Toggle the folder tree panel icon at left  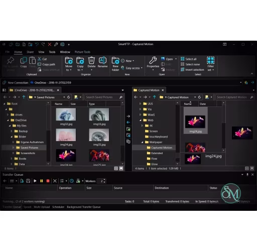click(x=5, y=90)
